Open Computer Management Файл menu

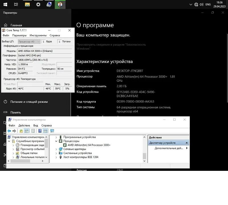[12, 125]
